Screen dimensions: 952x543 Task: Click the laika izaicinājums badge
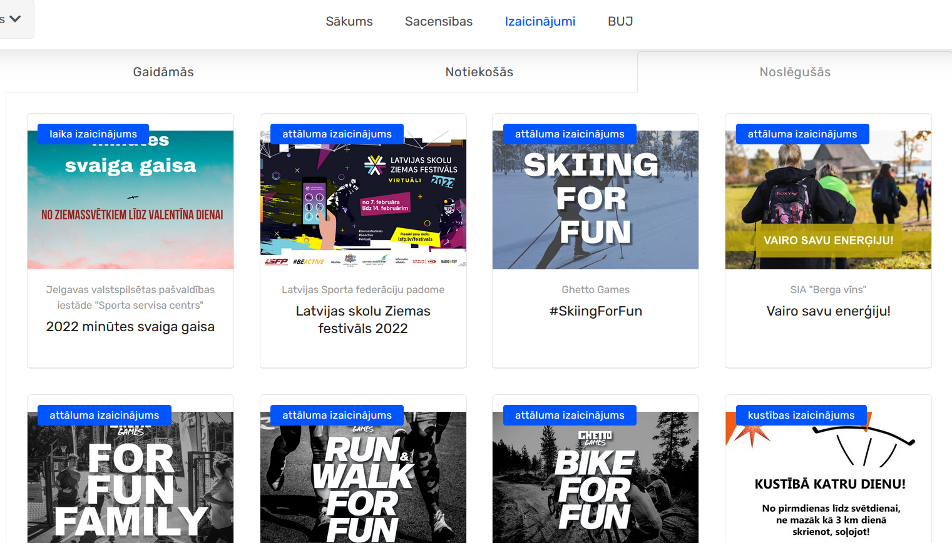(x=93, y=134)
